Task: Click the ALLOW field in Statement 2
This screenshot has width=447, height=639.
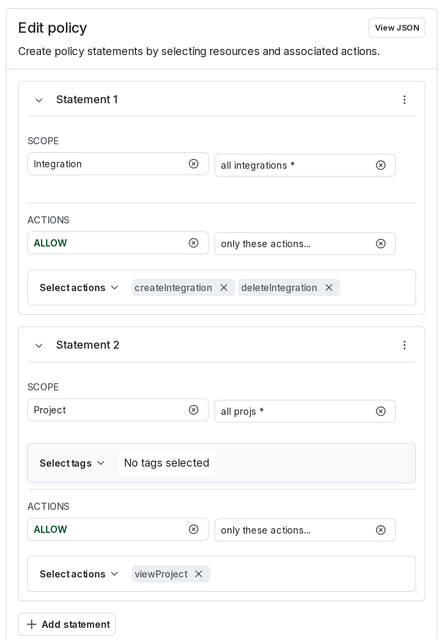Action: click(x=108, y=529)
